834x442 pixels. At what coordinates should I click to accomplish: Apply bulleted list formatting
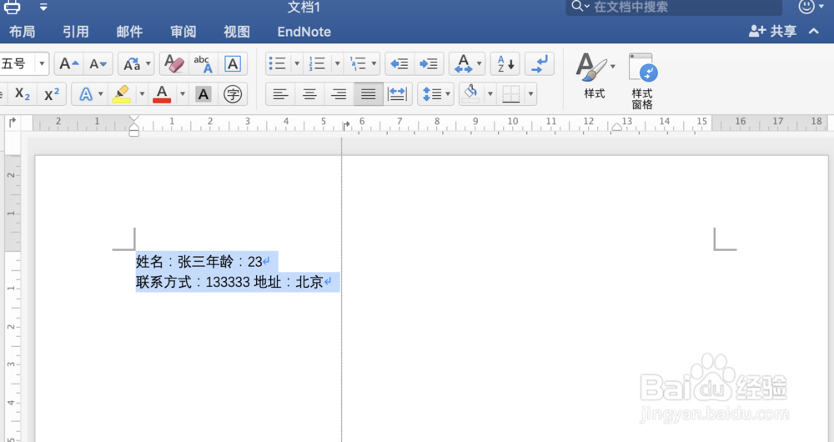coord(279,64)
